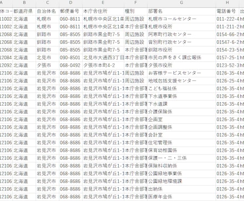Select the お客様サービスセンター cell
Image resolution: width=244 pixels, height=201 pixels.
click(181, 73)
